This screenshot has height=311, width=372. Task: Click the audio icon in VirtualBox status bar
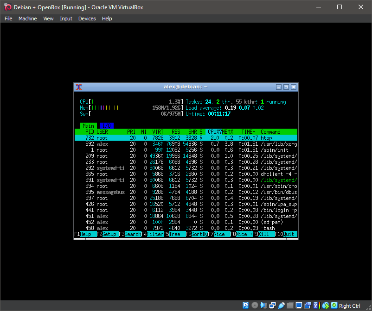(263, 305)
